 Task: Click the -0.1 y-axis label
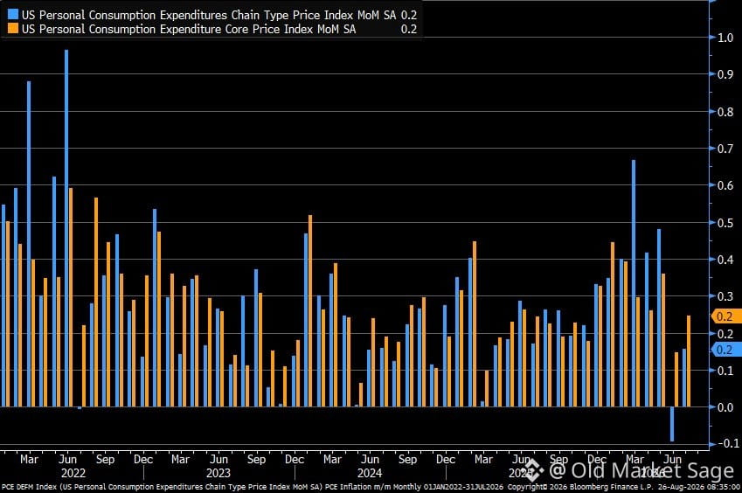pos(728,443)
